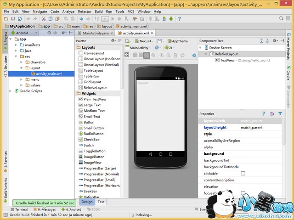Click the Save All toolbar icon
294x220 pixels.
(12, 19)
